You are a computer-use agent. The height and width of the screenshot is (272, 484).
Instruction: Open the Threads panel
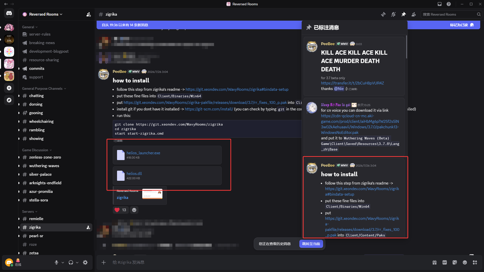(x=383, y=14)
